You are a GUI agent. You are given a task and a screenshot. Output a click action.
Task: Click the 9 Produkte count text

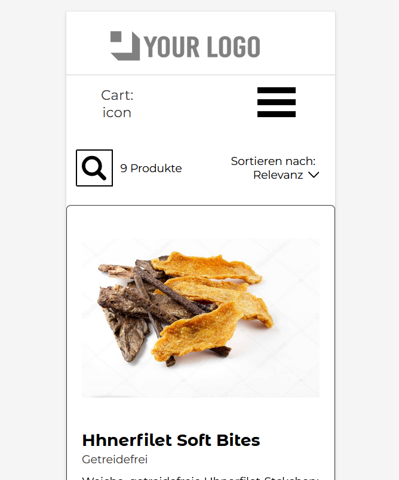coord(151,168)
